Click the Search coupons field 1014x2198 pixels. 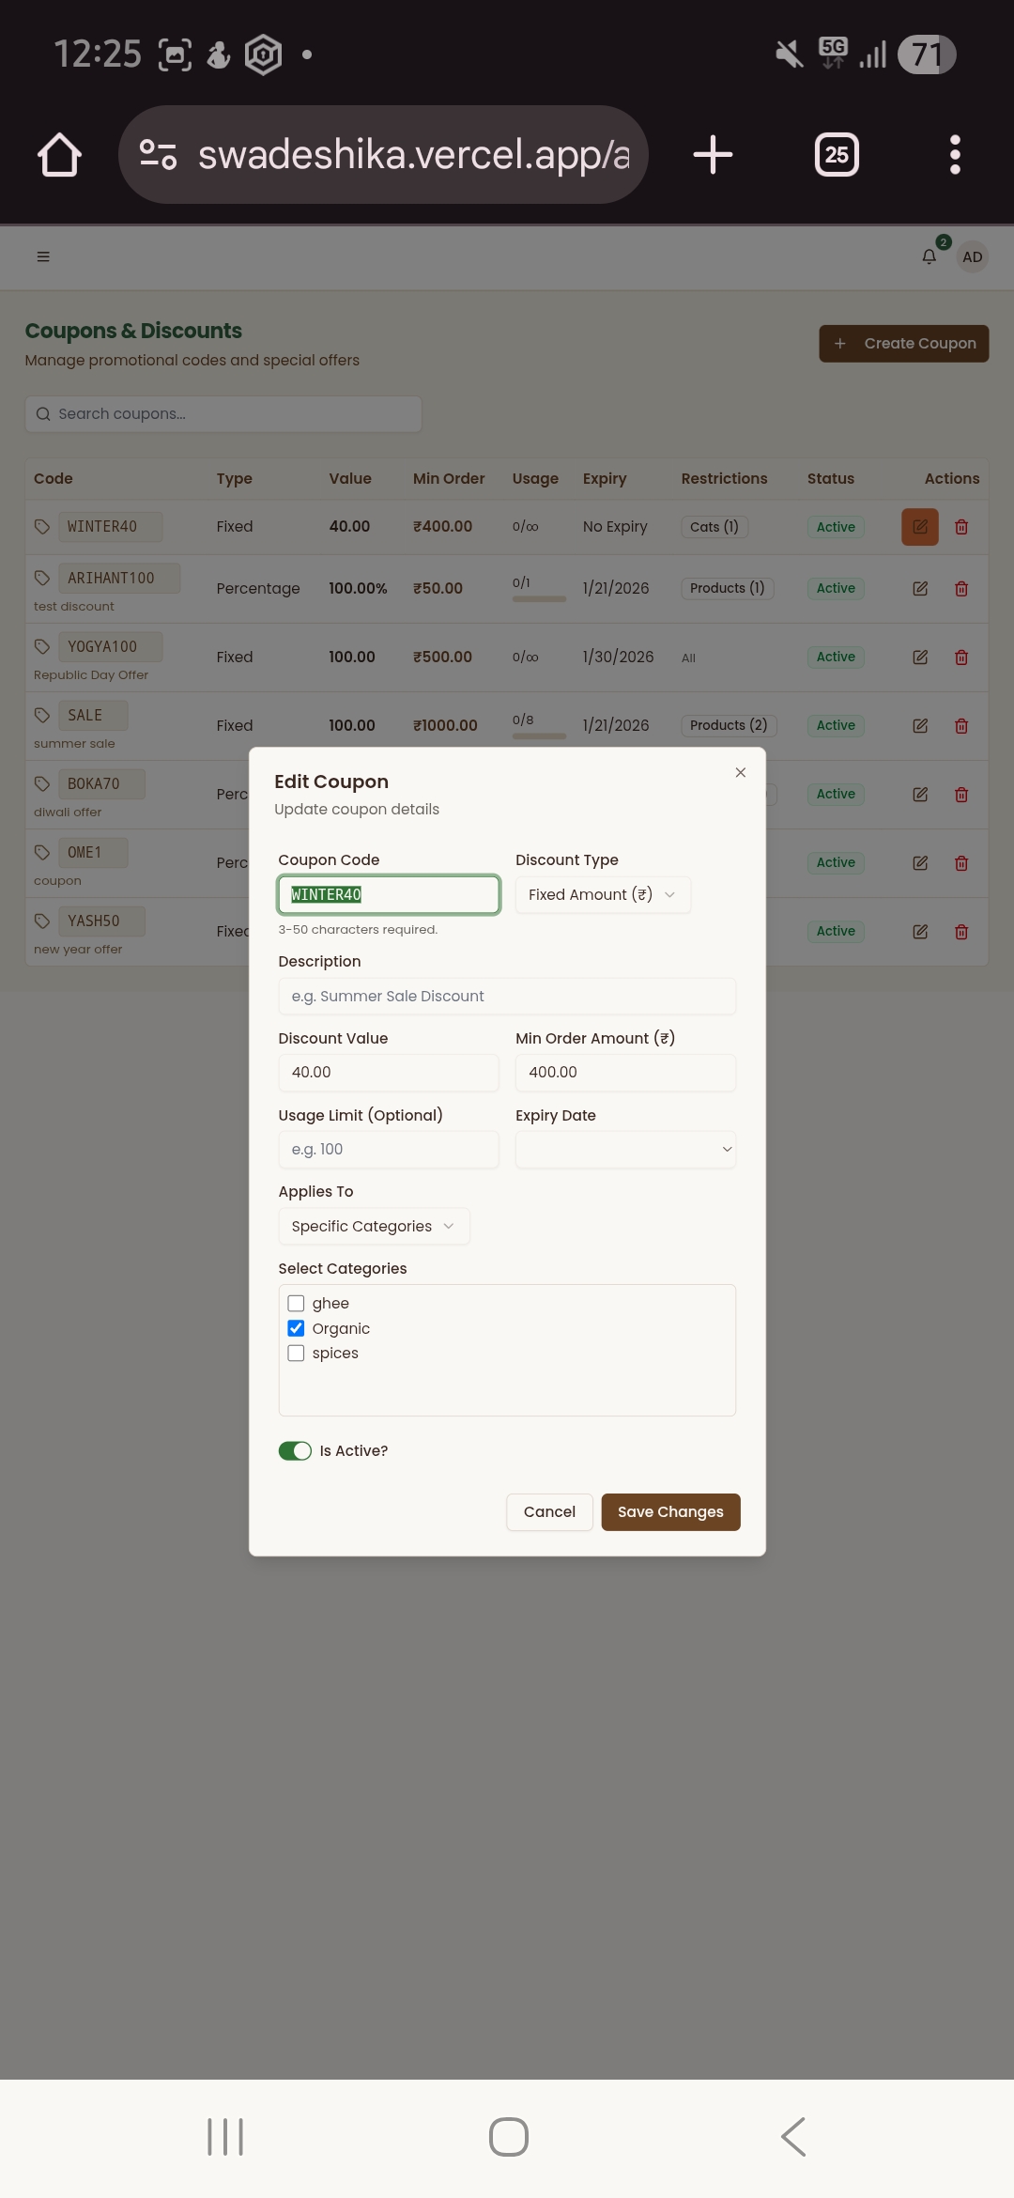(x=223, y=414)
